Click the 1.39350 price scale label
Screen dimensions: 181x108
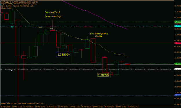(178, 6)
